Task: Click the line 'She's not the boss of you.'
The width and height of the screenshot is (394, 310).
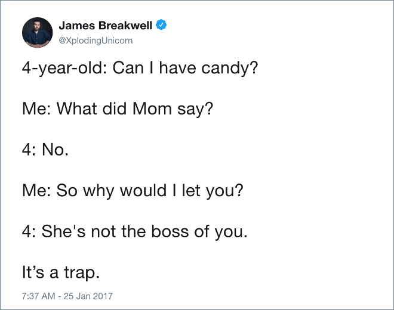Action: (x=144, y=231)
